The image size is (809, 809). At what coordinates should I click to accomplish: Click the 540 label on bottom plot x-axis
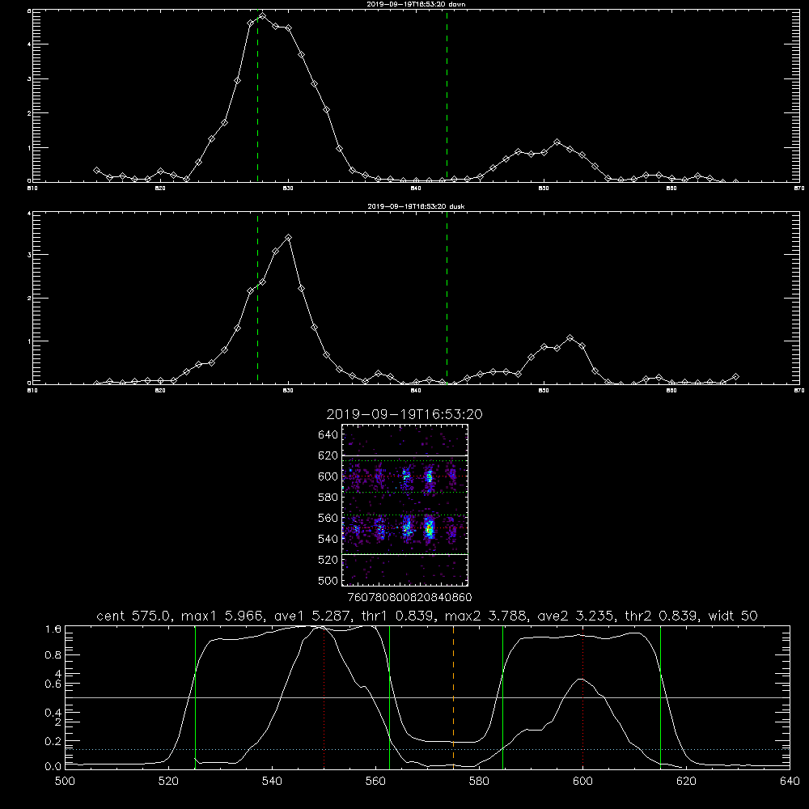[x=272, y=781]
